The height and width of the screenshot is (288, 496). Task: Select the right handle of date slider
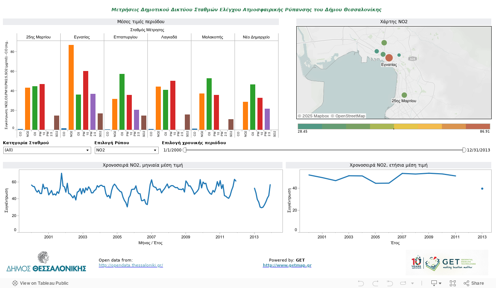pos(464,150)
